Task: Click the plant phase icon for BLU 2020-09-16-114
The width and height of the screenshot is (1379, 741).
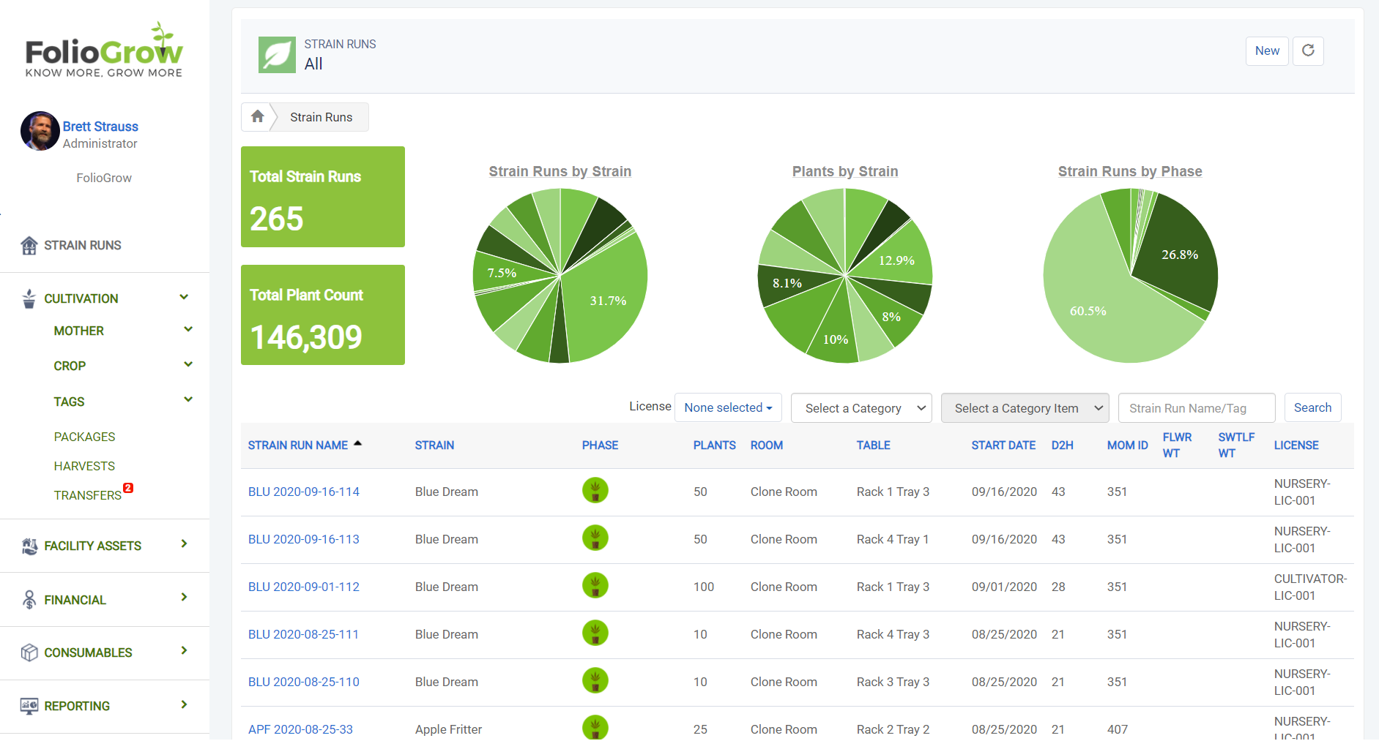Action: 595,491
